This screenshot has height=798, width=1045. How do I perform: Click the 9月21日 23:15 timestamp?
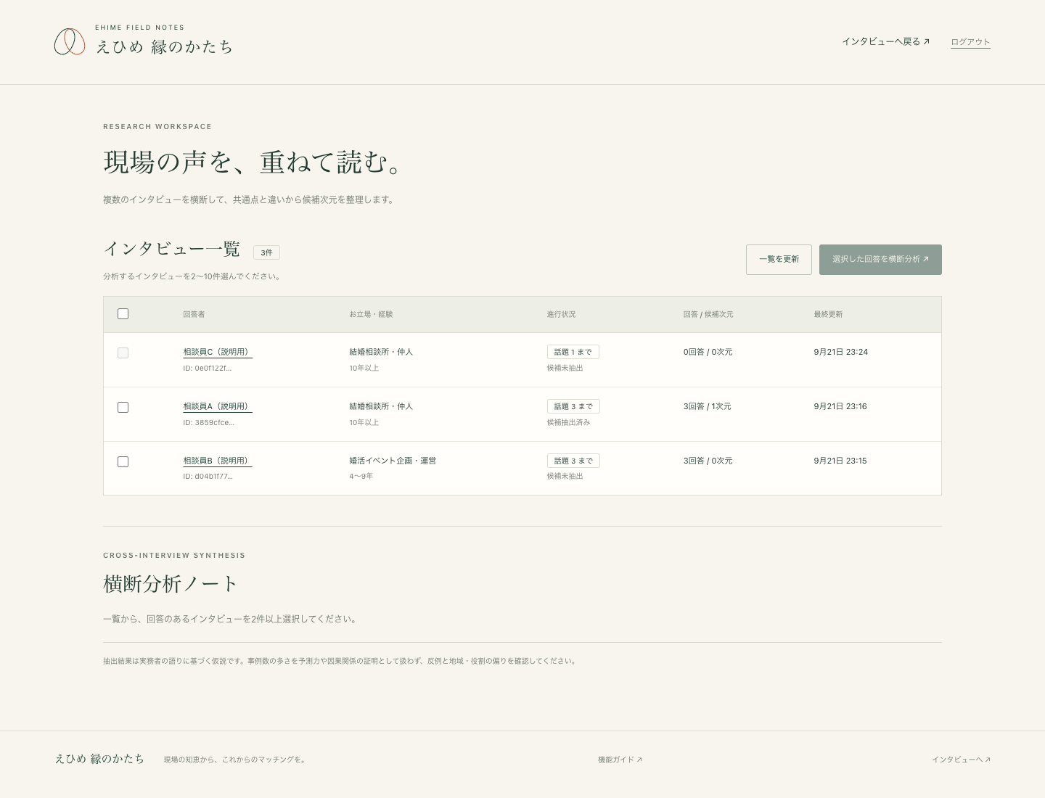point(840,461)
